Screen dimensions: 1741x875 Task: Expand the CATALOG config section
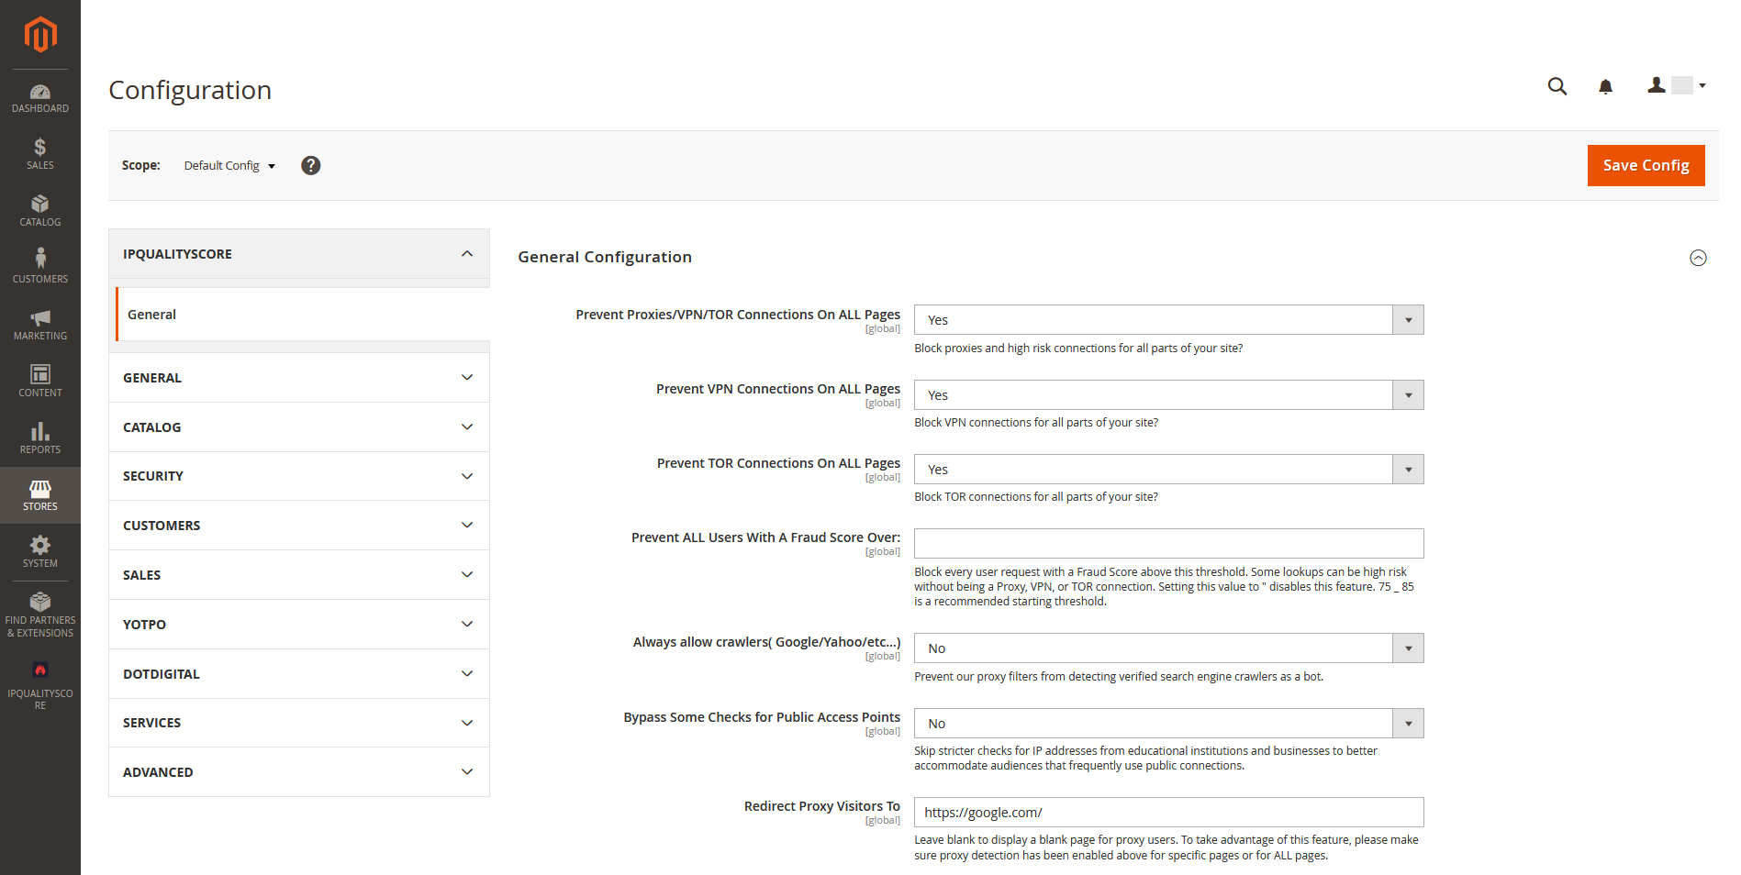pos(299,427)
